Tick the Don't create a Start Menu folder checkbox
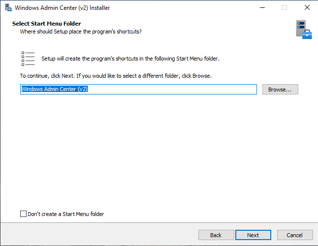 (x=23, y=214)
